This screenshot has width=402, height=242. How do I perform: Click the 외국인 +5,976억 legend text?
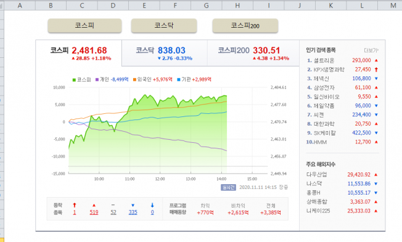[x=155, y=79]
